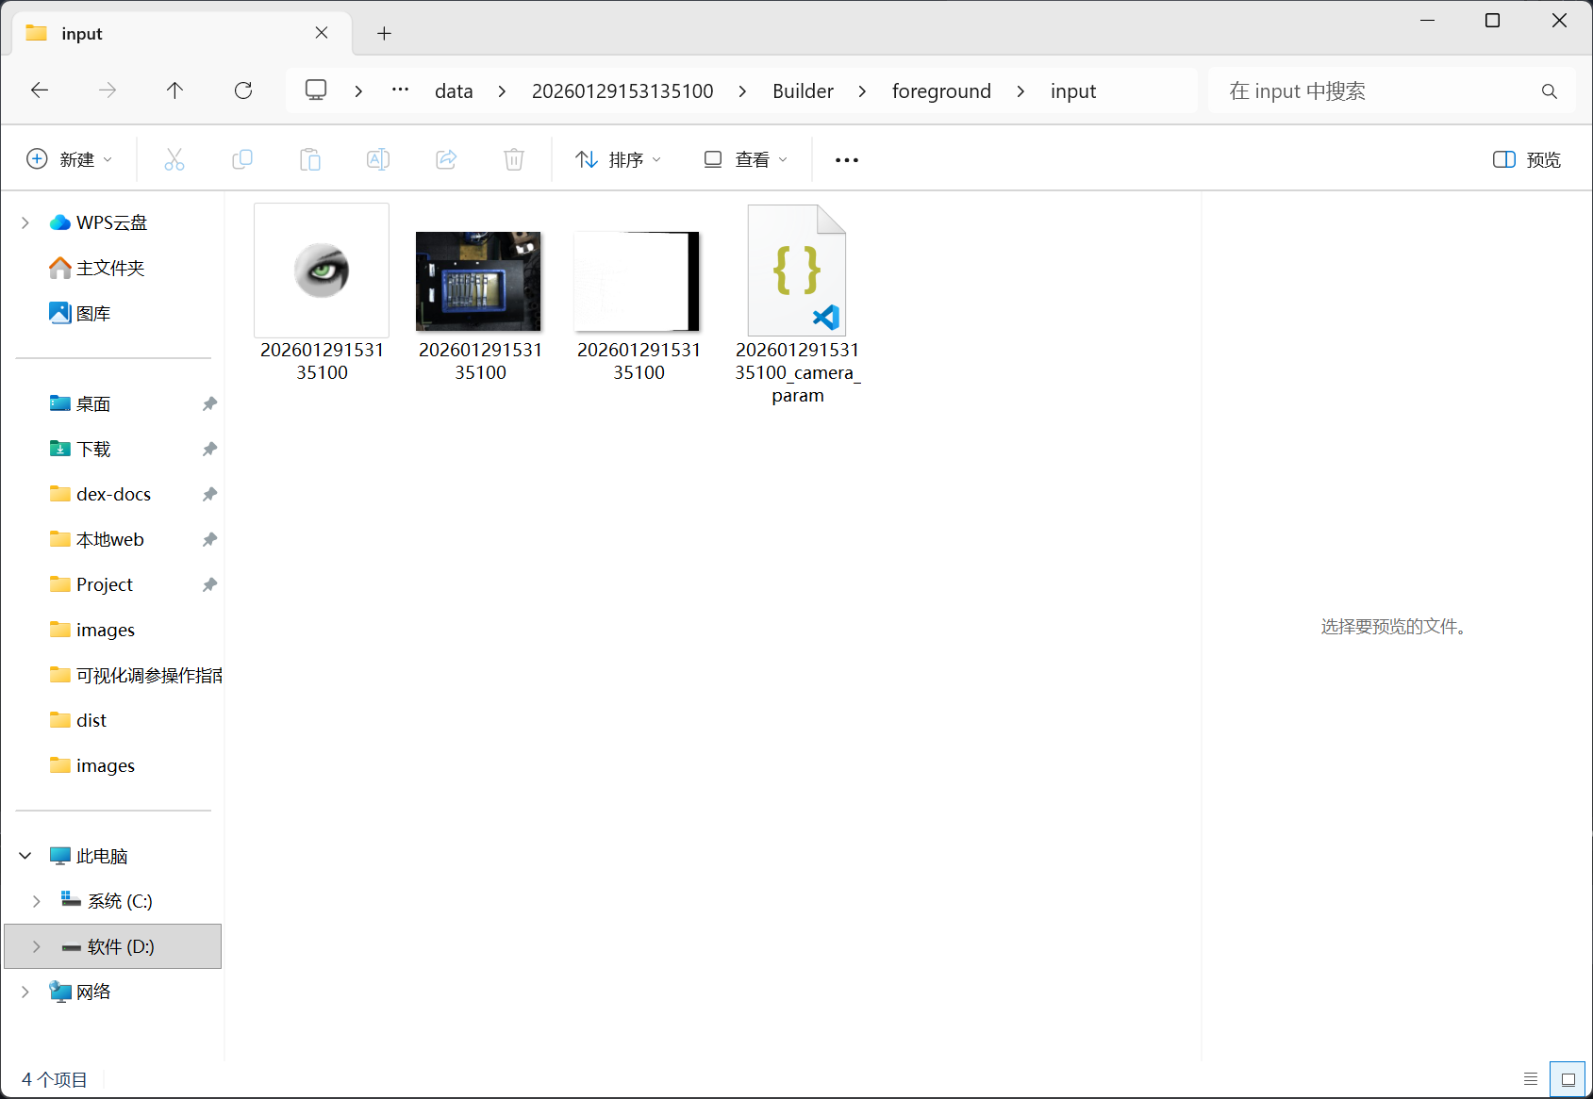Expand the 系统 (C:) drive tree
Screen dimensions: 1593x1099
tap(37, 901)
